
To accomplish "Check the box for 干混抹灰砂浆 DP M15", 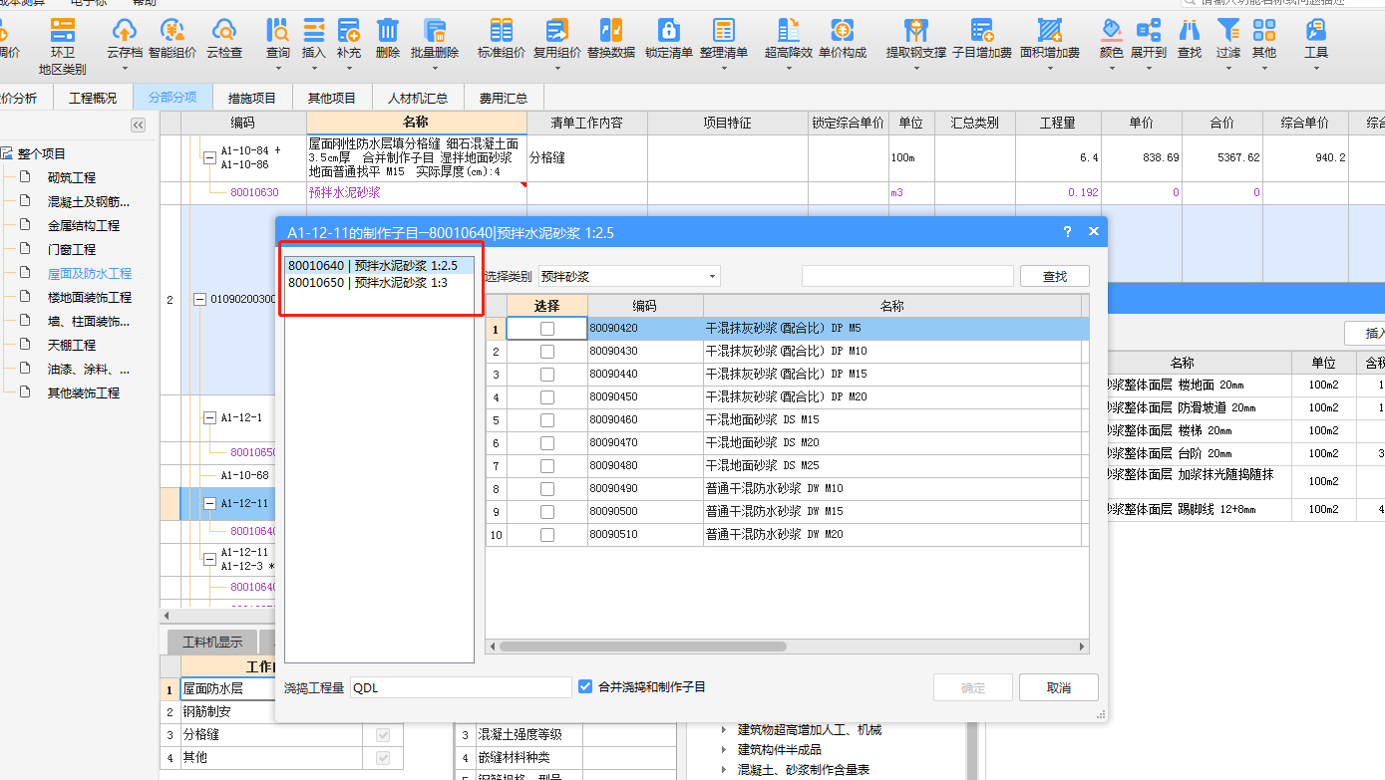I will click(547, 375).
